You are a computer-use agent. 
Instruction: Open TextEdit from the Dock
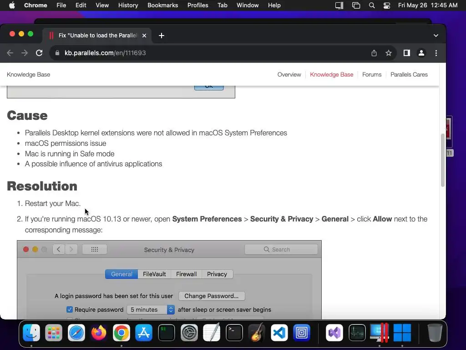point(211,332)
